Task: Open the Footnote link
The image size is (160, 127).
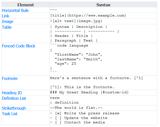Action: pos(10,79)
